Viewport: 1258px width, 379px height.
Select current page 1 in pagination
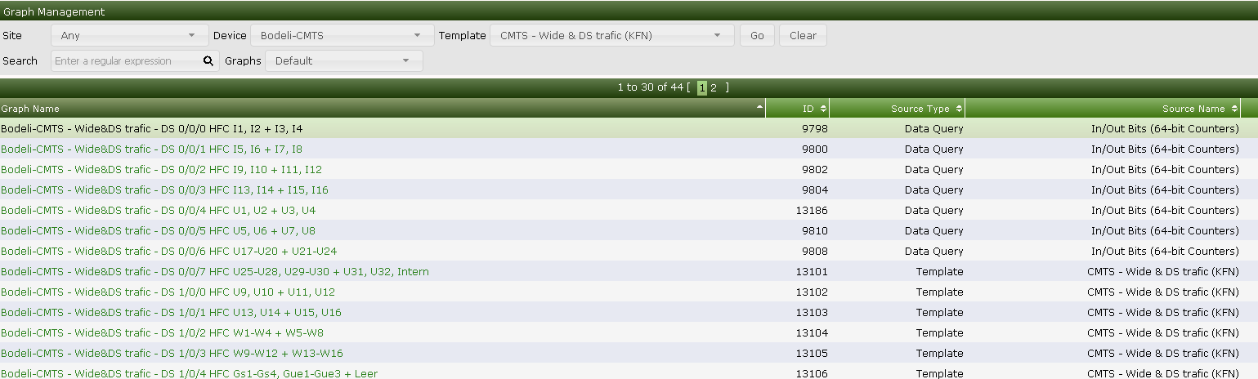coord(702,87)
